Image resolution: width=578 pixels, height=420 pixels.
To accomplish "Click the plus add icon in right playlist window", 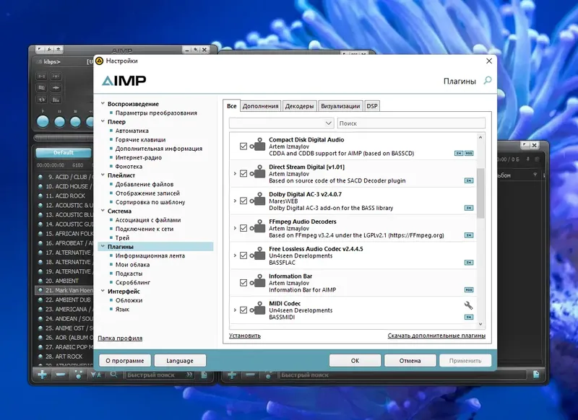I will click(x=232, y=375).
